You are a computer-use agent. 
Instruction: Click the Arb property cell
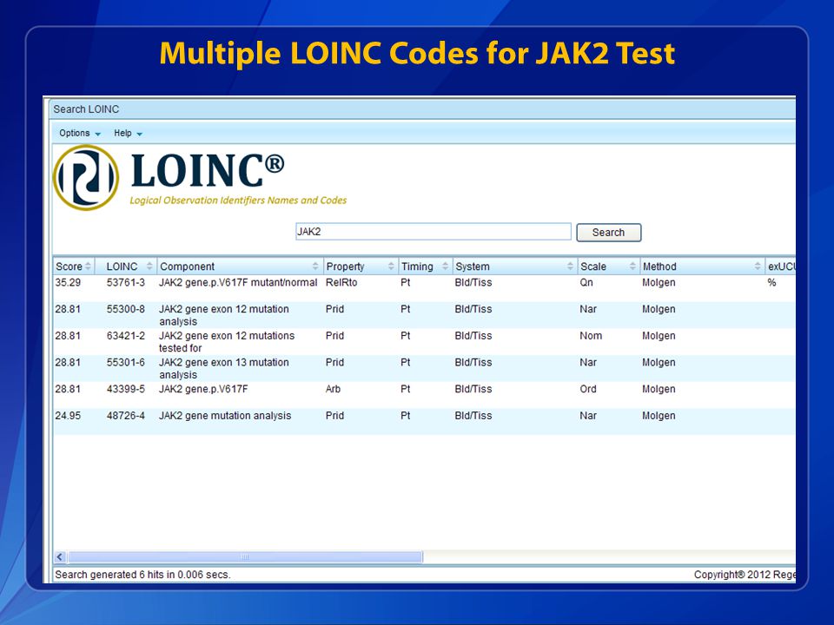pyautogui.click(x=333, y=389)
